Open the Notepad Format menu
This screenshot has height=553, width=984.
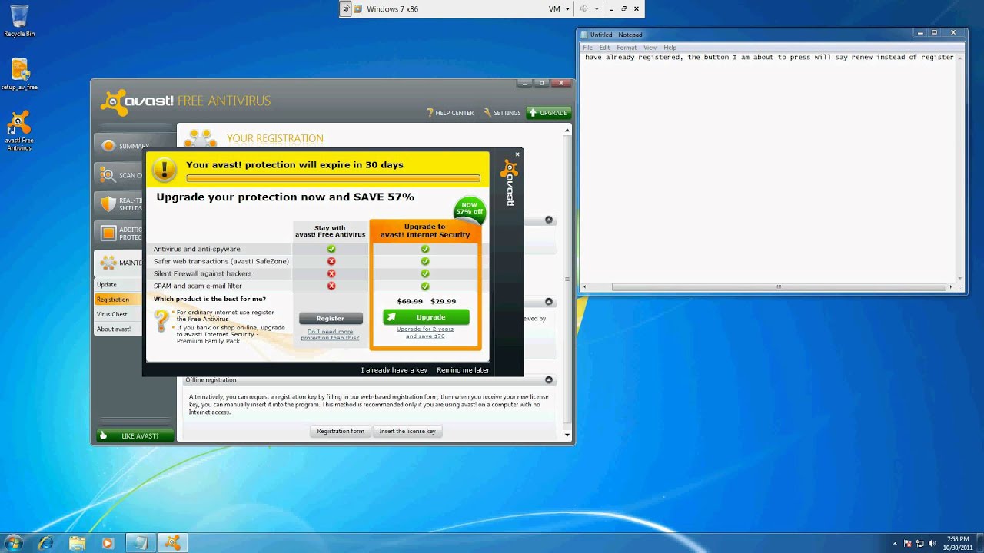[x=627, y=48]
